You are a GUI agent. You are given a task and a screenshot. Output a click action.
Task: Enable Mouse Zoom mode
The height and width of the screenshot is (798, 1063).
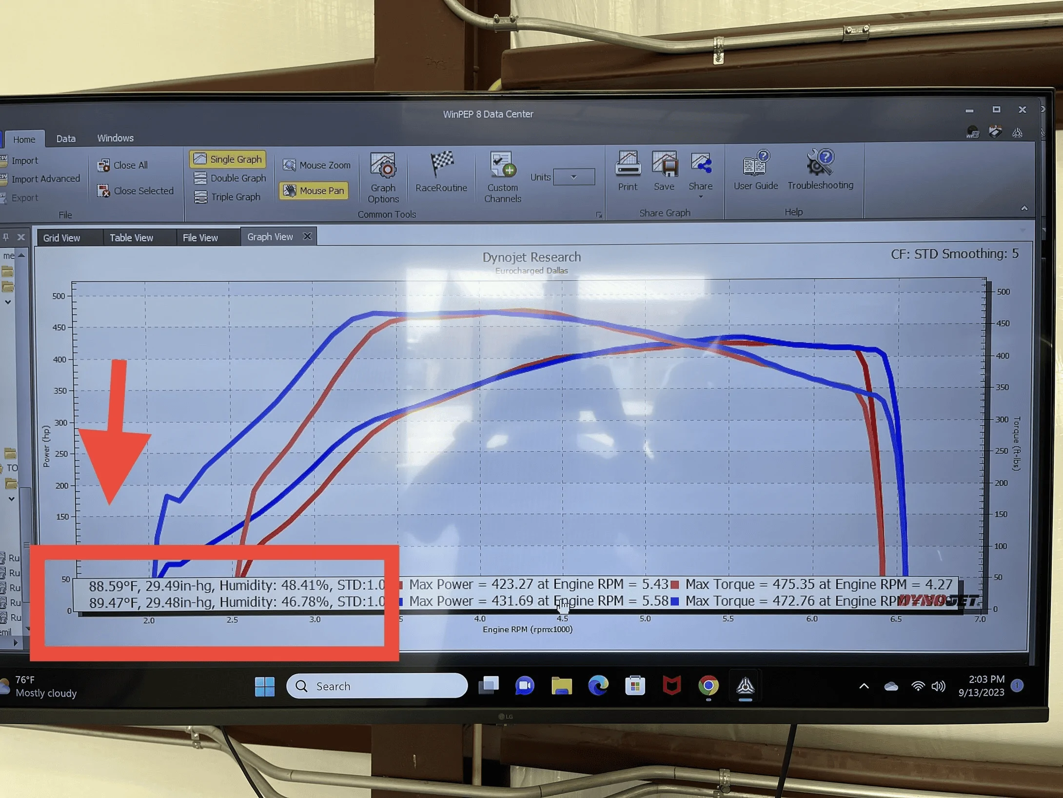tap(316, 165)
